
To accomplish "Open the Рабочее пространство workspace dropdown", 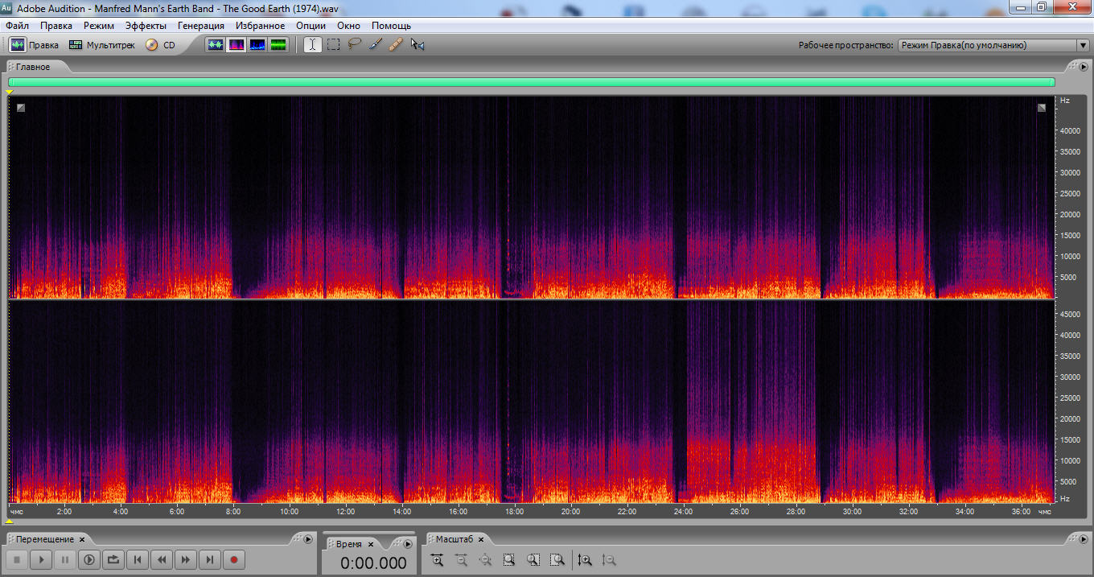I will coord(993,46).
